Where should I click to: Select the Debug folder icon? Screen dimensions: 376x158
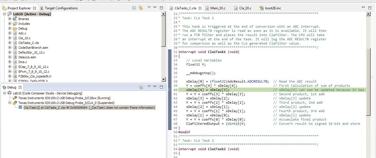point(15,28)
